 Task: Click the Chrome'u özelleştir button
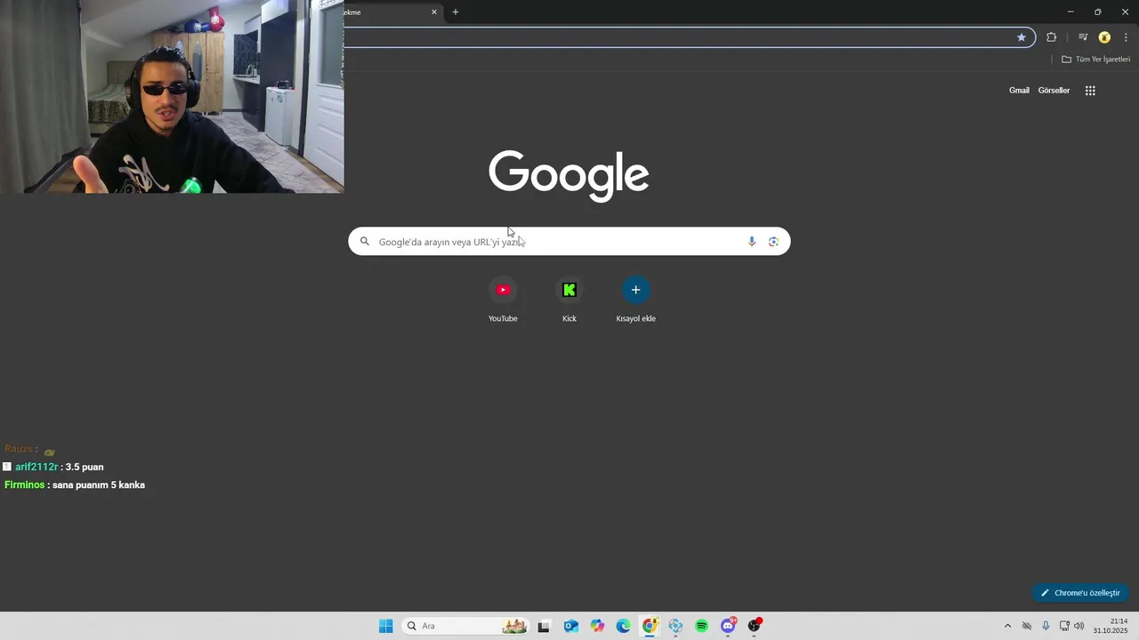click(1080, 593)
